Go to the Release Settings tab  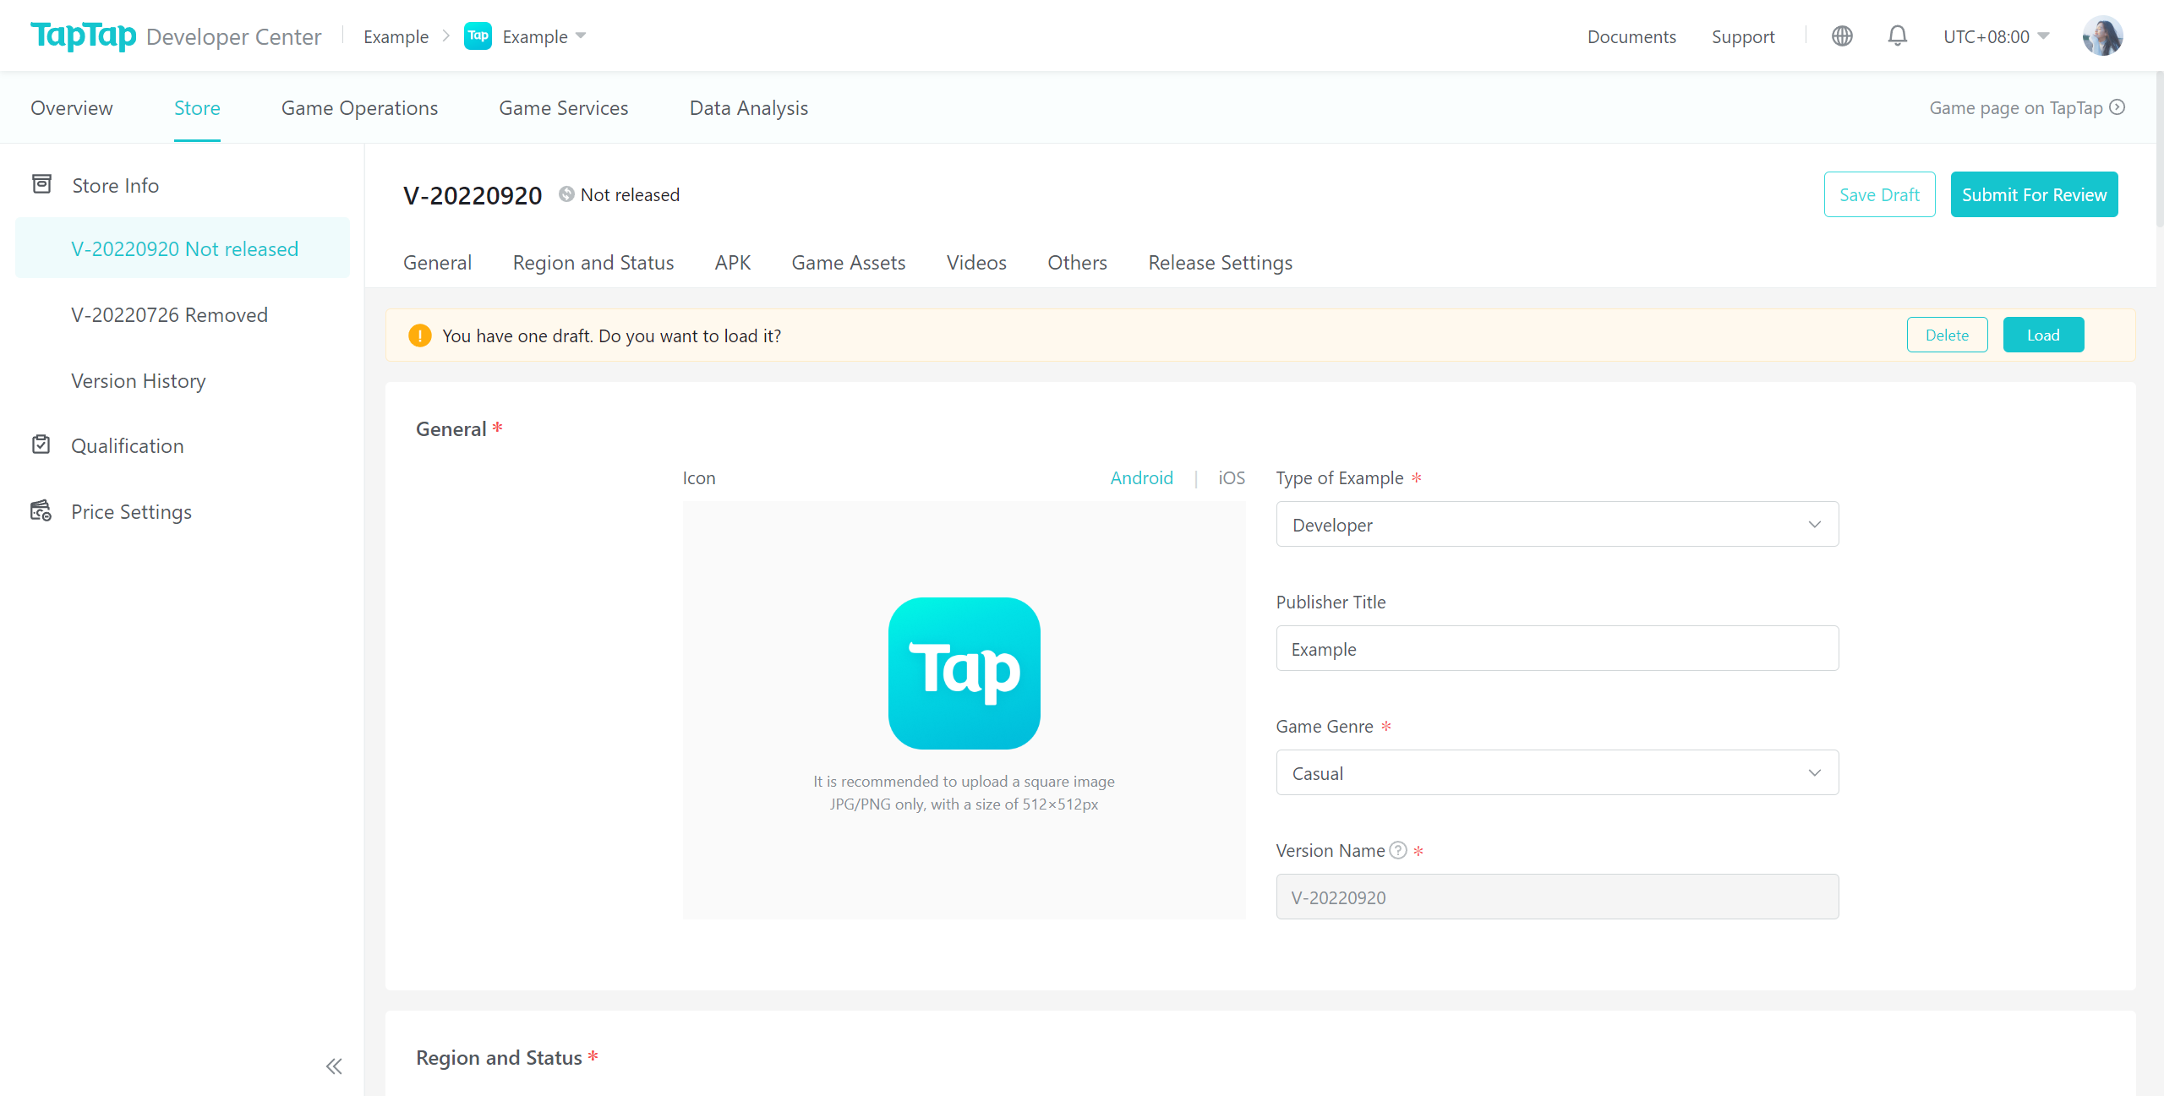(1220, 263)
